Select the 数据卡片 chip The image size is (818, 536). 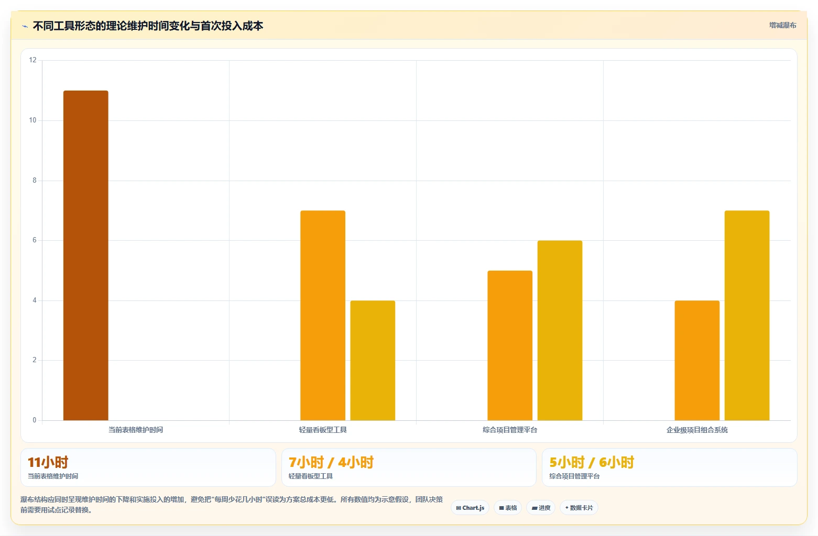tap(579, 508)
